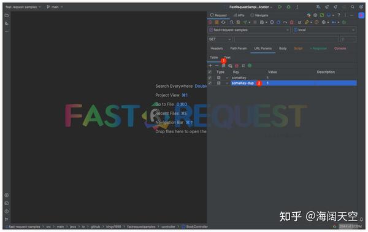This screenshot has height=232, width=368.
Task: Switch to the Body tab
Action: 283,48
